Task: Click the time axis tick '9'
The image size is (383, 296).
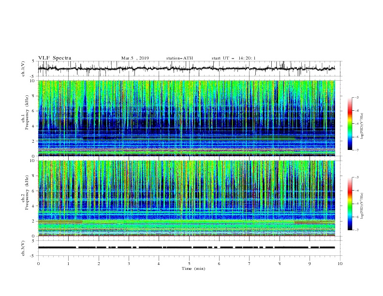Action: (309, 264)
